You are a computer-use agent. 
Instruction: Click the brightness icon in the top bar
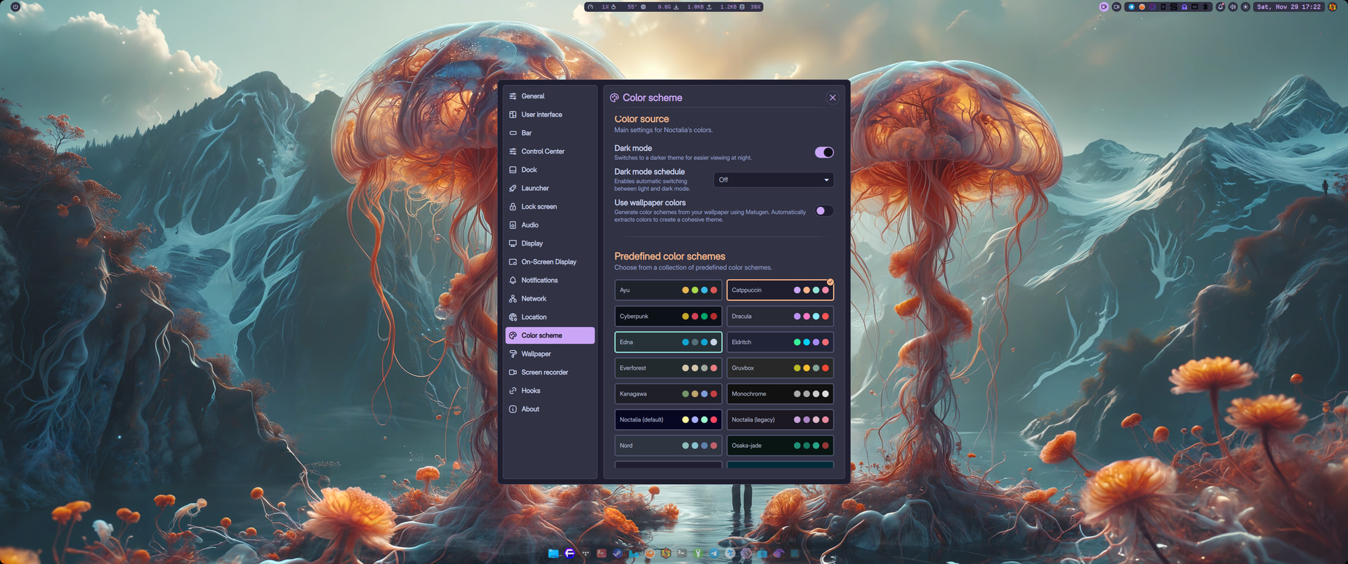coord(1245,7)
